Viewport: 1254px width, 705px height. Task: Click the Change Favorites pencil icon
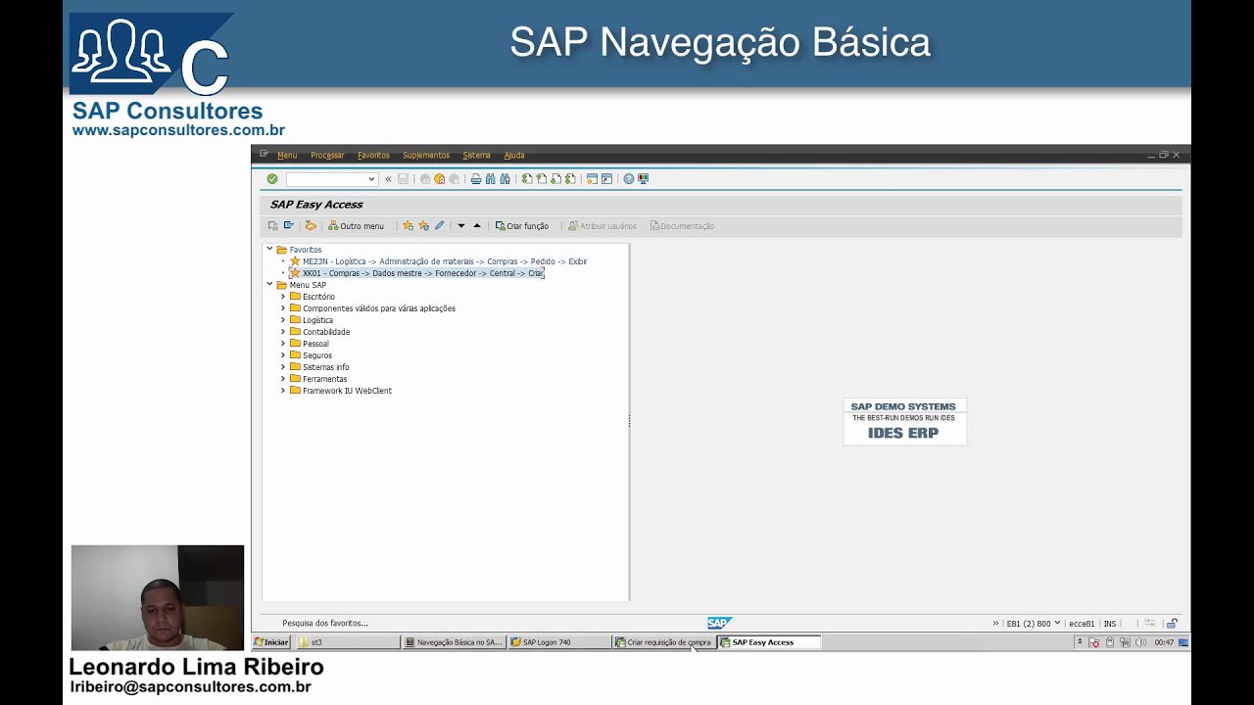[439, 226]
